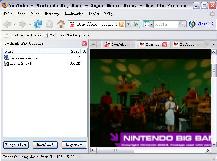Open the Windows Marketplace bookmark
217x161 pixels.
[67, 35]
